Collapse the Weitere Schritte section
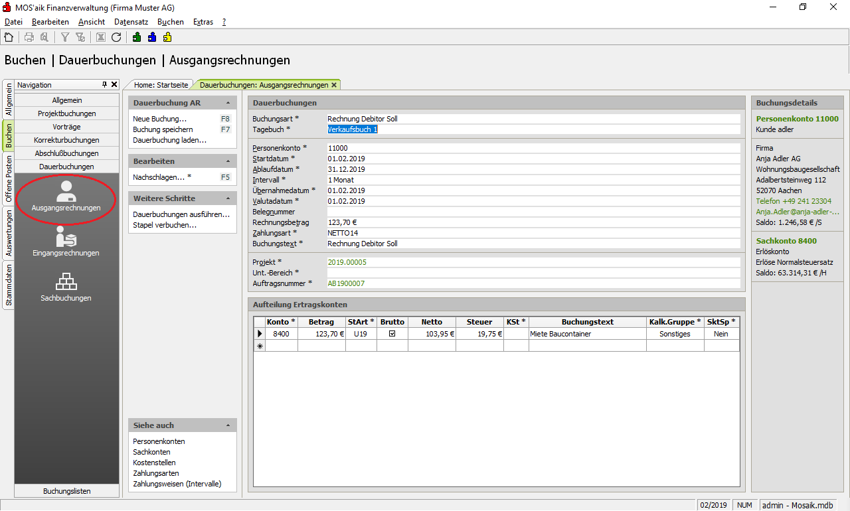The height and width of the screenshot is (511, 850). pos(228,198)
